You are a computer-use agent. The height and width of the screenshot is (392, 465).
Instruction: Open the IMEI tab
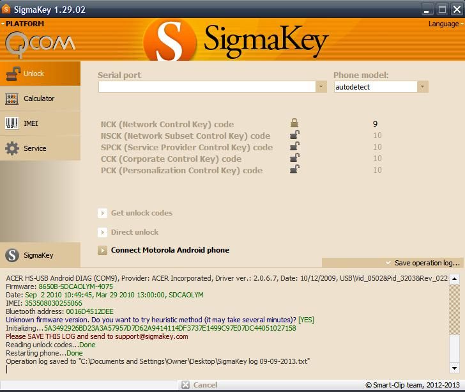[x=40, y=123]
